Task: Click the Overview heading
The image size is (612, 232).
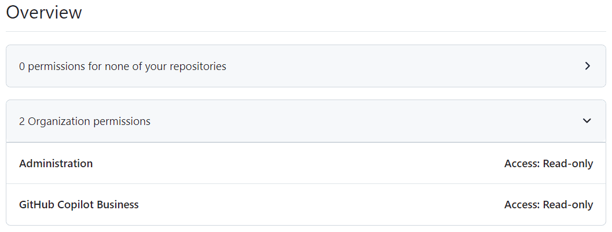Action: click(x=44, y=12)
